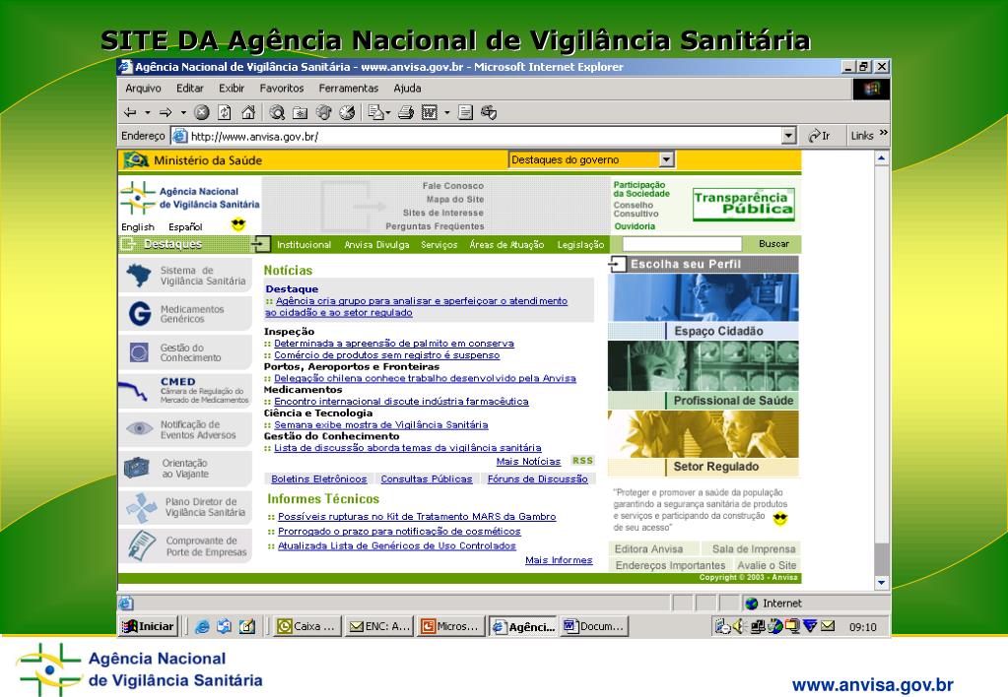Click the Mail toolbar icon
Screen dimensions: 1008x697
tap(376, 113)
